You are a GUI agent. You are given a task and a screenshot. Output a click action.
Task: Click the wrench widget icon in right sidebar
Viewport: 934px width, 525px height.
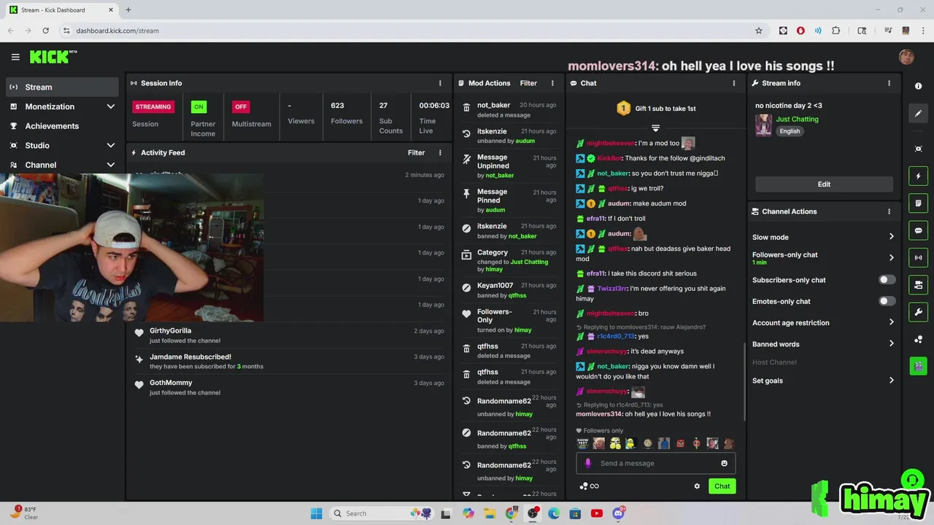pyautogui.click(x=918, y=312)
